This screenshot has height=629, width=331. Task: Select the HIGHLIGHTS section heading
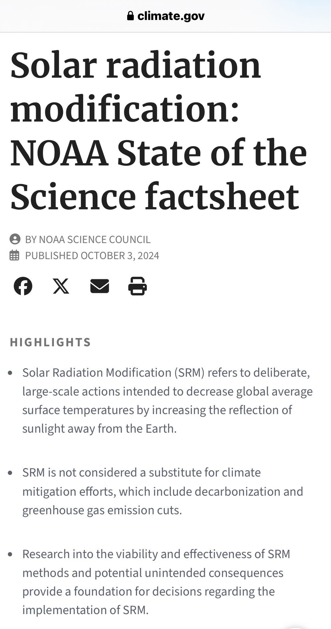click(50, 342)
